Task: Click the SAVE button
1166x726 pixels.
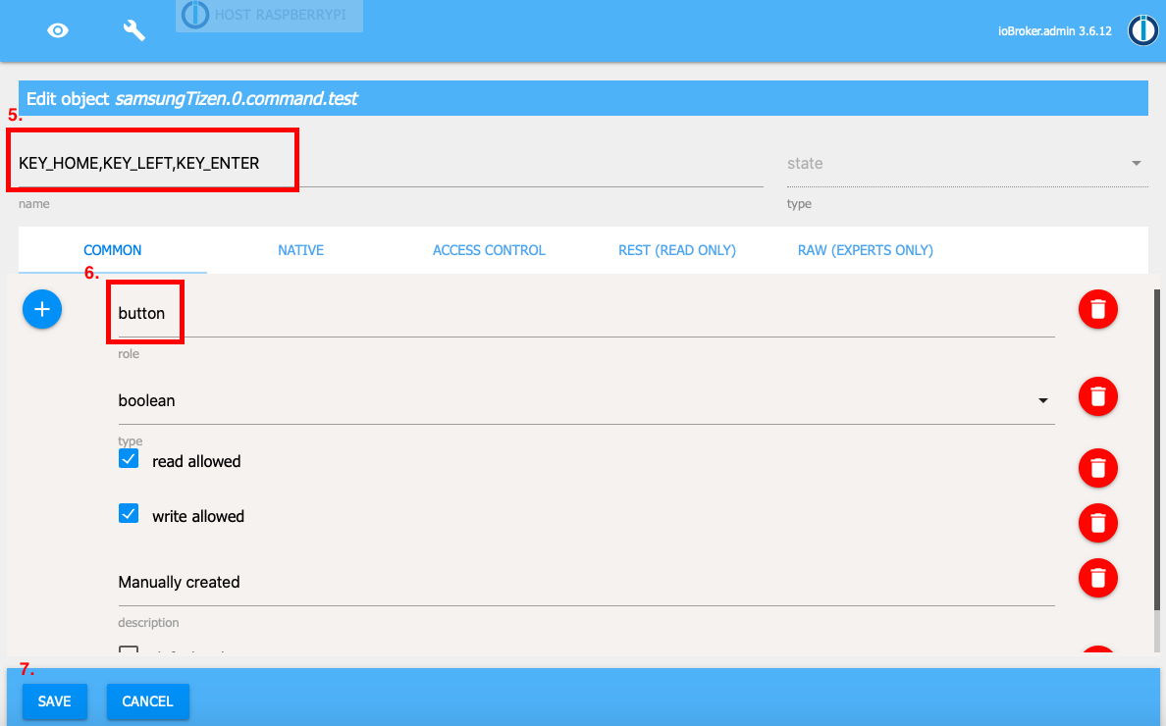Action: pyautogui.click(x=54, y=701)
